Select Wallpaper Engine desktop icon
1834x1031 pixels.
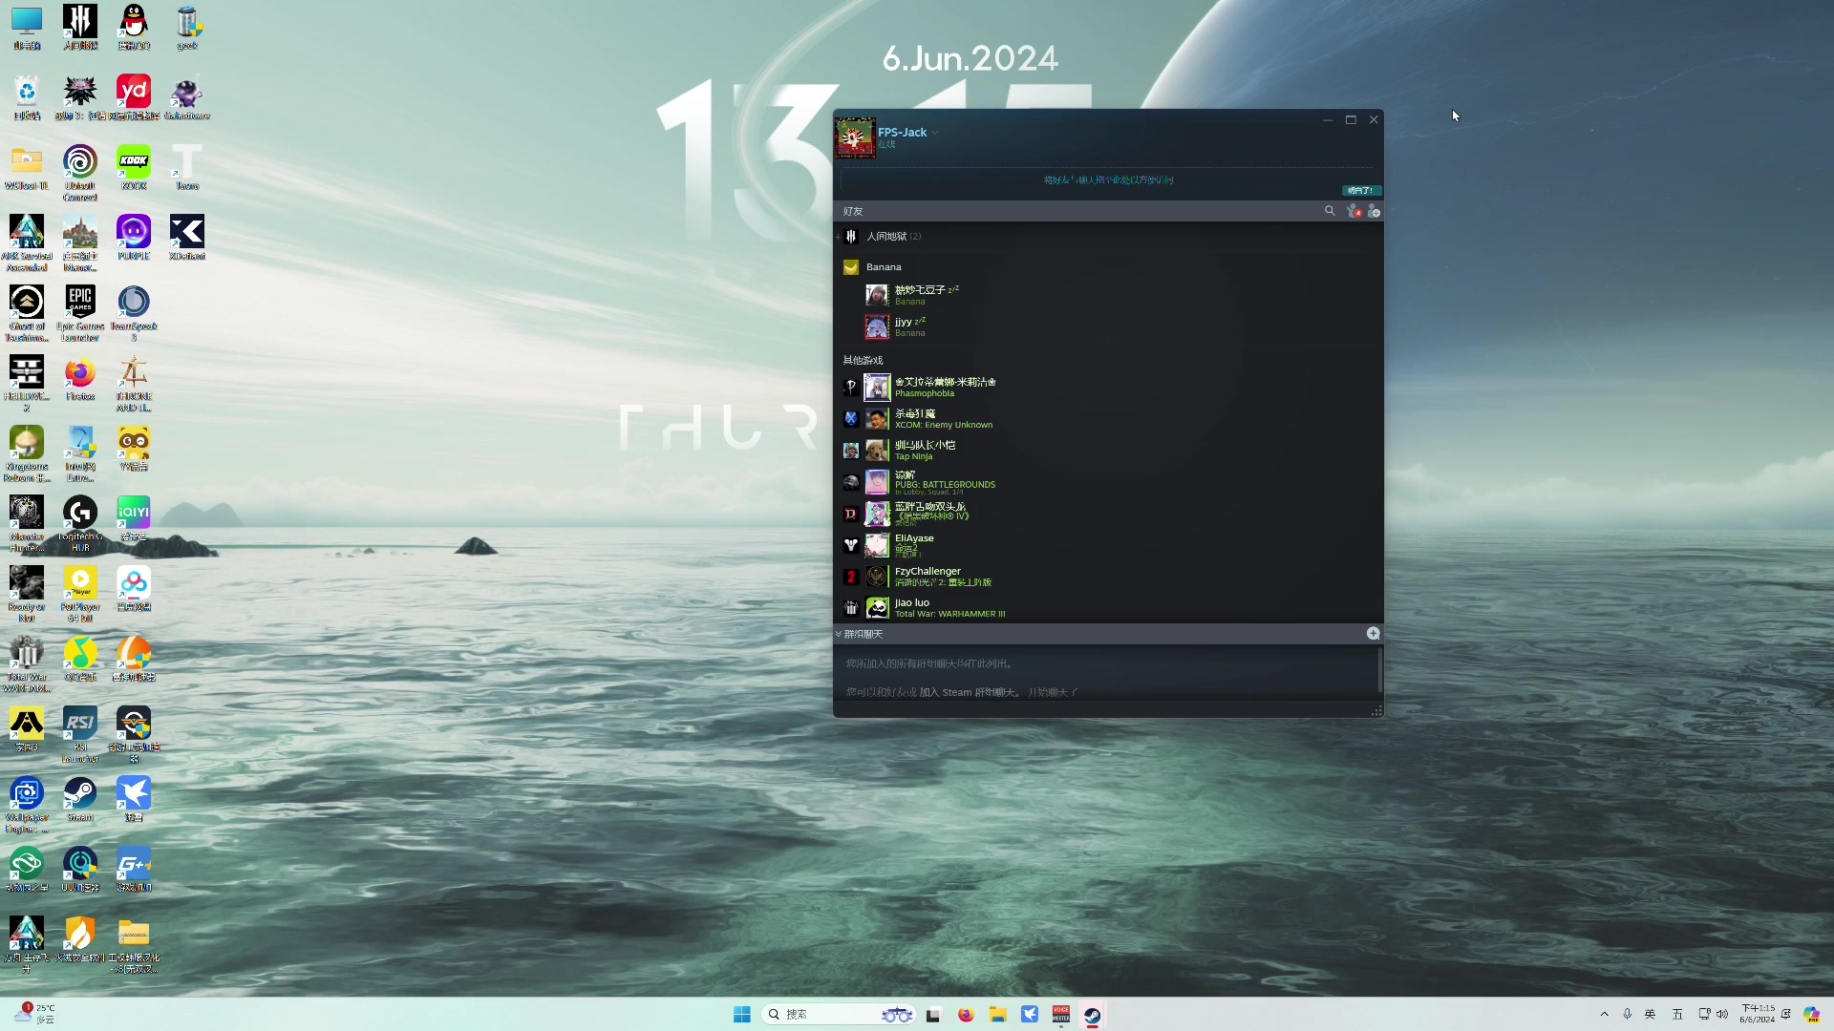[27, 804]
